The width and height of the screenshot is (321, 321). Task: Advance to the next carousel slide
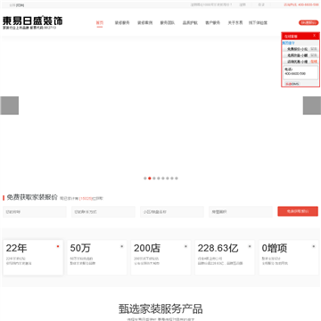coord(312,105)
